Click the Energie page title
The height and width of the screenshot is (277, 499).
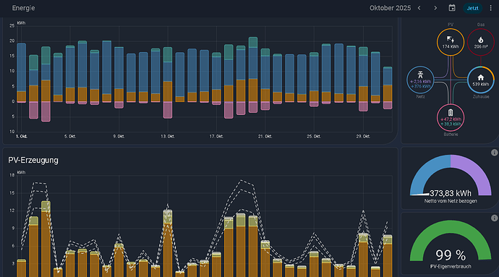[24, 8]
